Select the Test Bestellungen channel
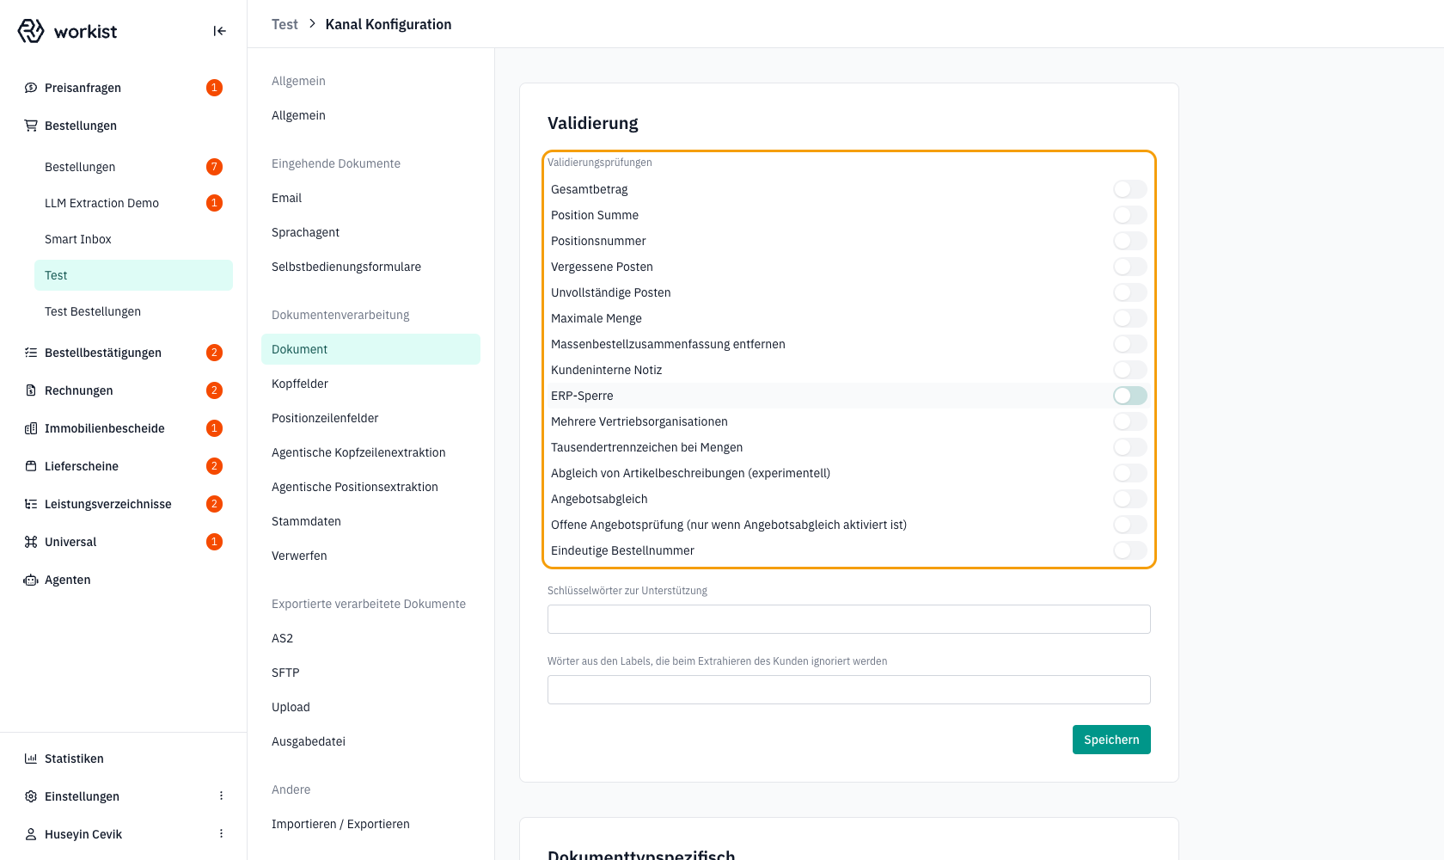Viewport: 1444px width, 860px height. (133, 311)
